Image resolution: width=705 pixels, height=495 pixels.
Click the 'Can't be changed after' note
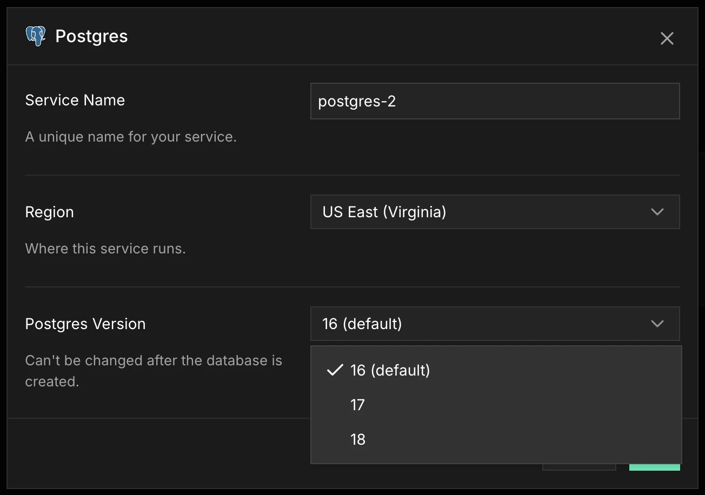click(154, 371)
